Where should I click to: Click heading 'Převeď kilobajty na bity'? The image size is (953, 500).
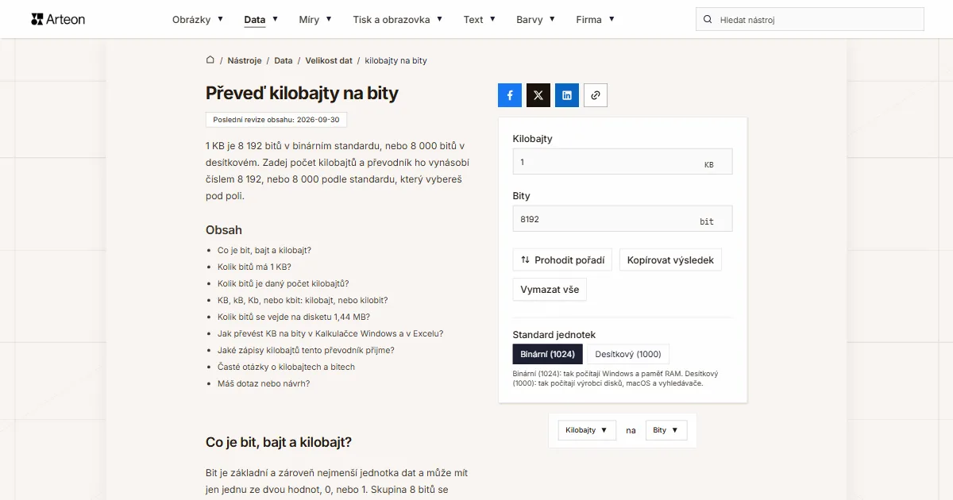coord(302,93)
